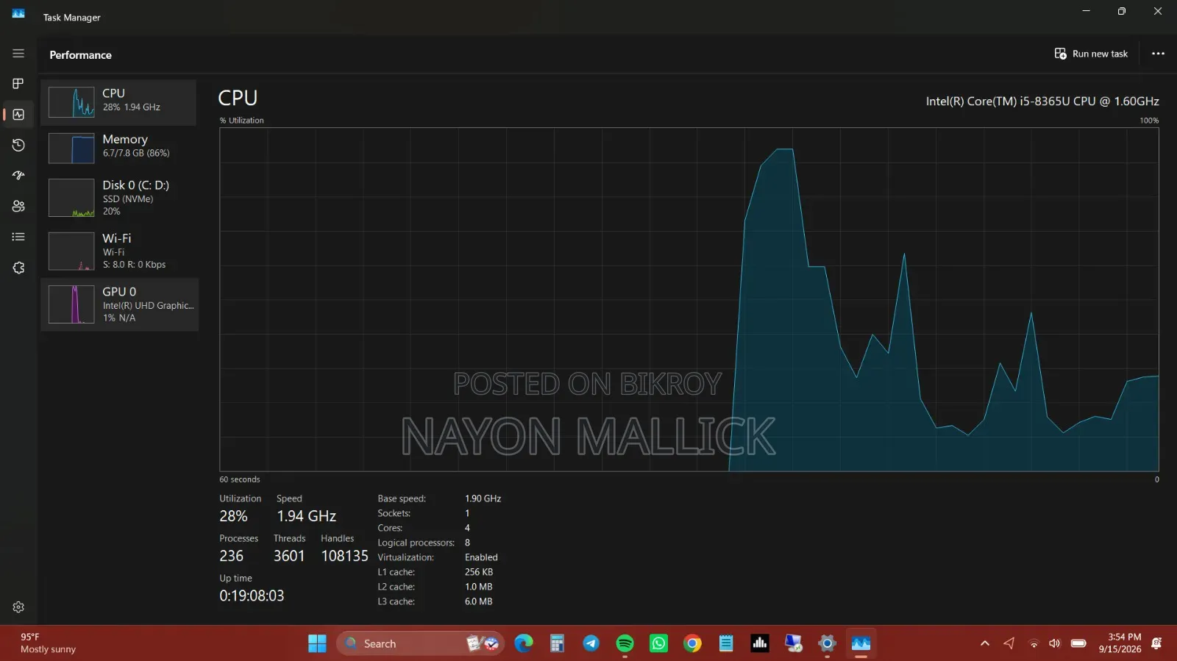Click the Performance page heading
Image resolution: width=1177 pixels, height=661 pixels.
point(80,55)
